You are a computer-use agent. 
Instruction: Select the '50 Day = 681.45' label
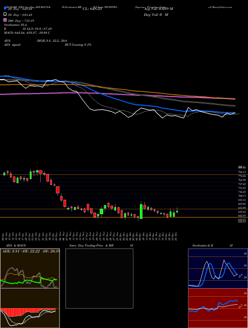click(x=20, y=15)
